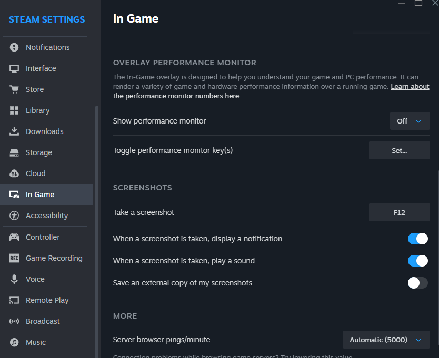Click the Cloud sync icon
Viewport: 439px width, 358px height.
[14, 173]
